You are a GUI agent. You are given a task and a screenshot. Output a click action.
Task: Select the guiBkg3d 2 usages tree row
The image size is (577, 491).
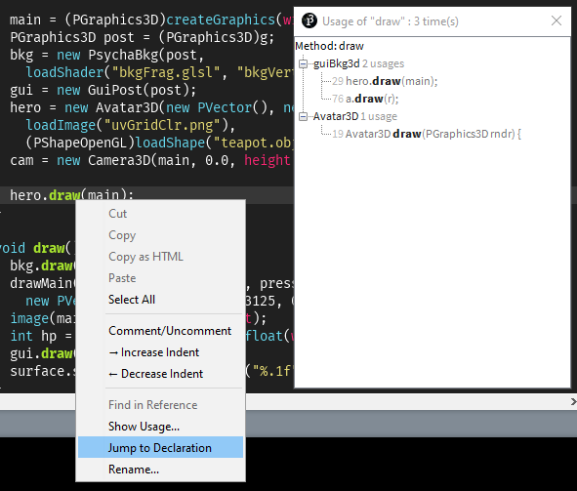point(358,63)
